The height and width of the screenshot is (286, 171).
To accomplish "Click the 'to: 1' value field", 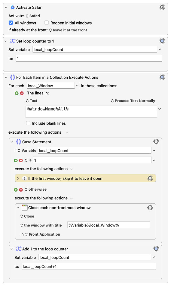I will 89,59.
